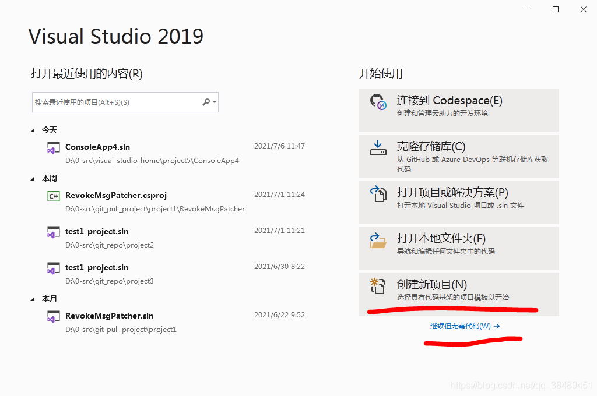Click the open project or solution icon

click(378, 193)
